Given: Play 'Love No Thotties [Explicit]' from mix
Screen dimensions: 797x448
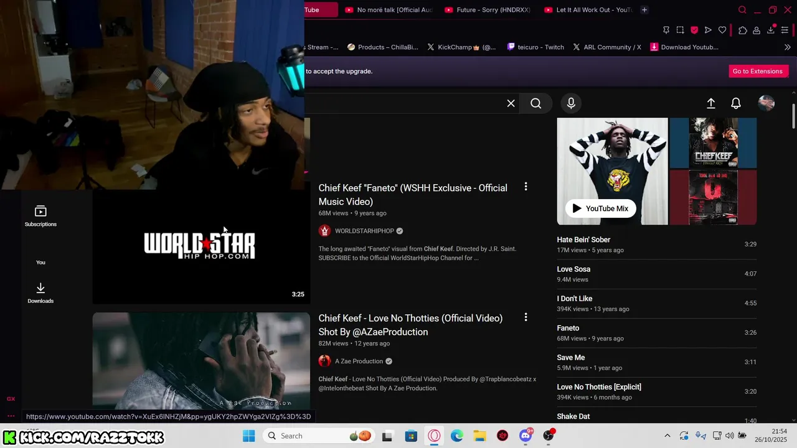Looking at the screenshot, I should (656, 392).
